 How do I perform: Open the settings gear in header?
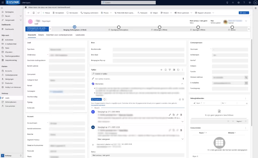point(238,3)
